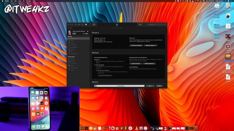Image resolution: width=234 pixels, height=131 pixels.
Task: Open the Trash in the Dock
Action: [x=196, y=128]
